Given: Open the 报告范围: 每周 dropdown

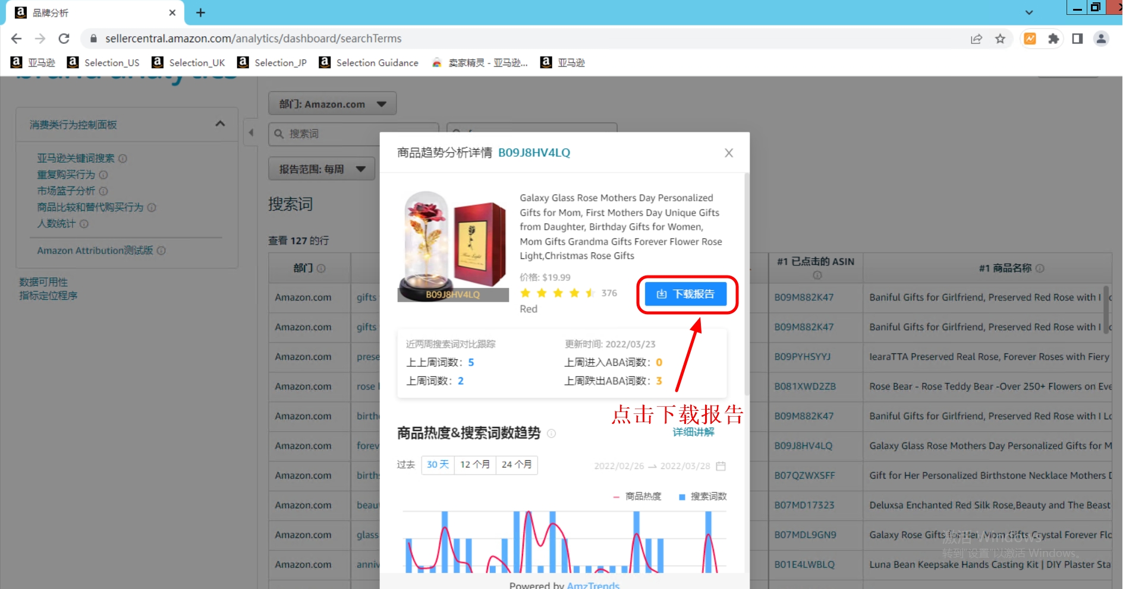Looking at the screenshot, I should [321, 169].
